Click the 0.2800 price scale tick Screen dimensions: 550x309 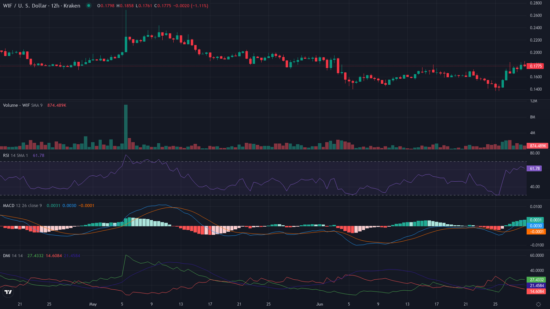click(536, 3)
